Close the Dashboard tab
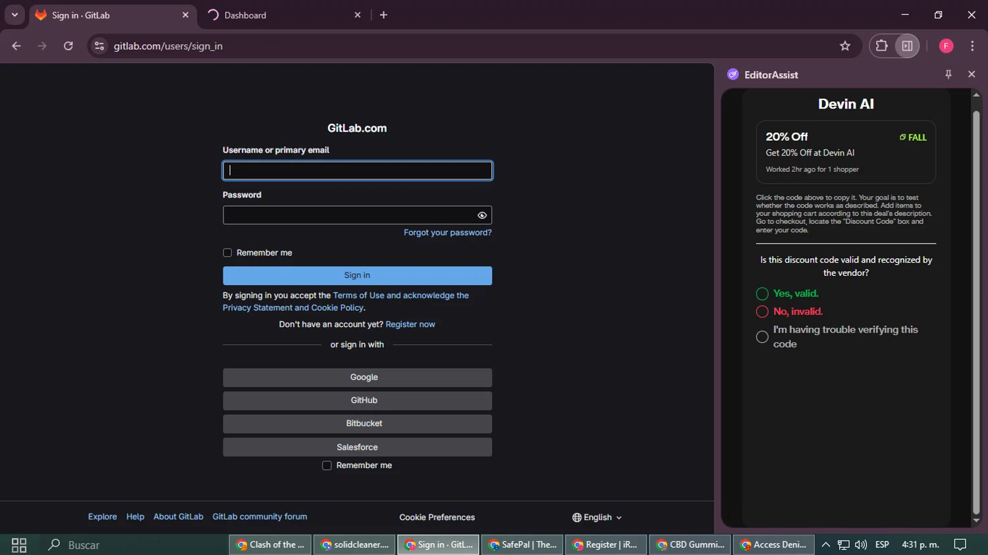The height and width of the screenshot is (555, 988). tap(358, 14)
